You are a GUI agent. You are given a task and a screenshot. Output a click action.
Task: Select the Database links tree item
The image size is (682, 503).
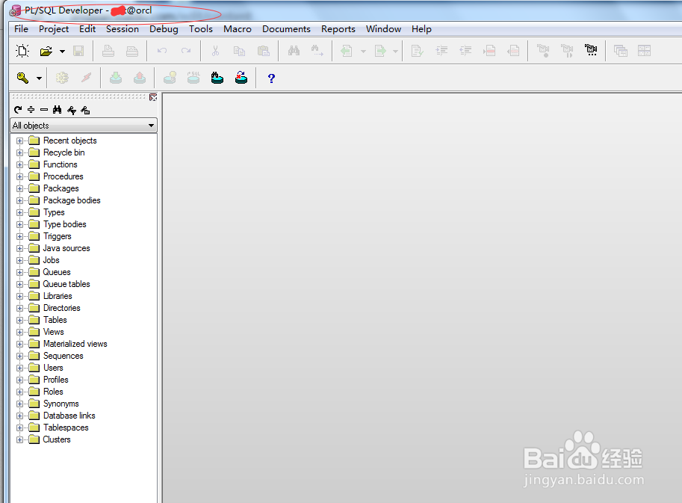[x=69, y=416]
